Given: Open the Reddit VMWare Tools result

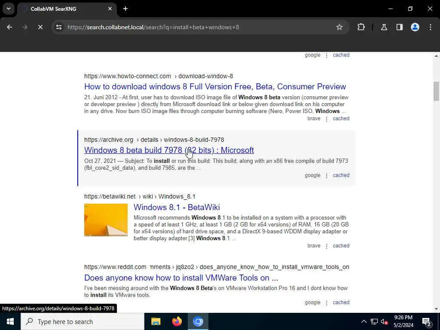Looking at the screenshot, I should (181, 278).
